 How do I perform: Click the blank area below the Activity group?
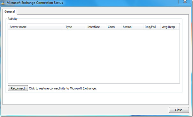tap(96, 99)
